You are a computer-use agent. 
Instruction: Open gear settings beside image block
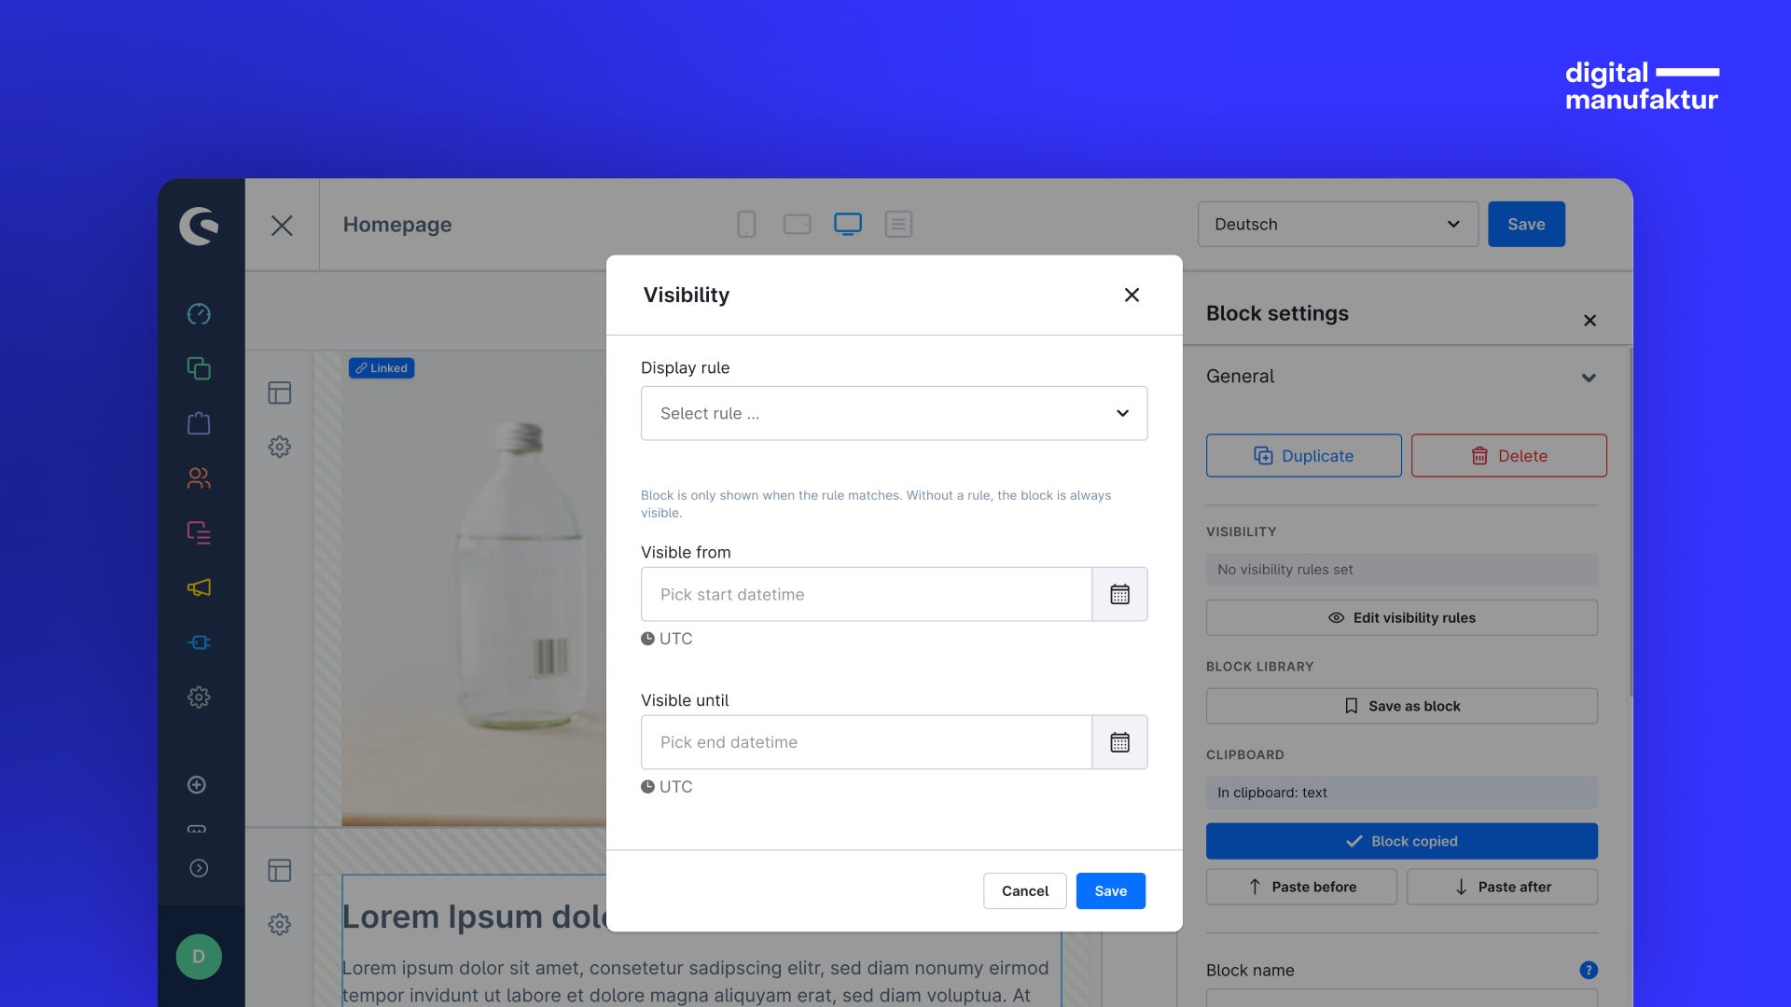point(280,447)
